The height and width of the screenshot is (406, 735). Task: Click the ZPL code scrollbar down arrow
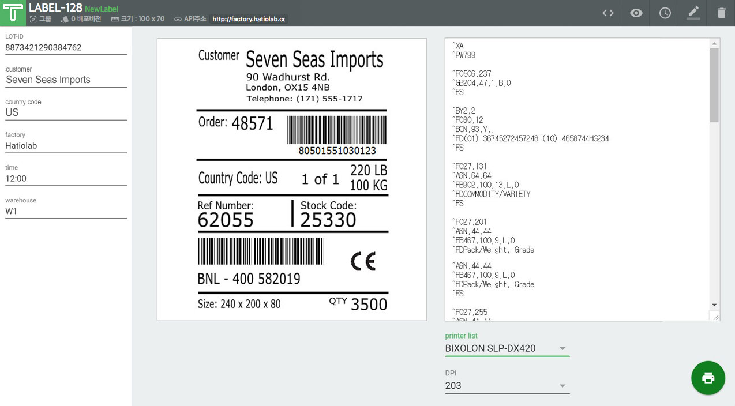[x=714, y=305]
